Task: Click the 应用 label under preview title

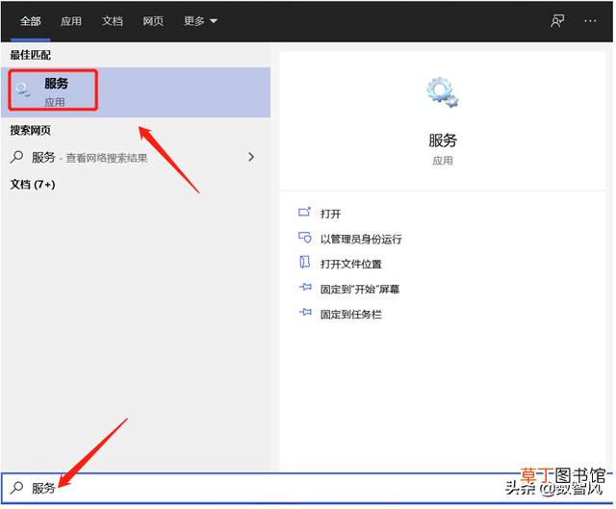Action: coord(443,161)
